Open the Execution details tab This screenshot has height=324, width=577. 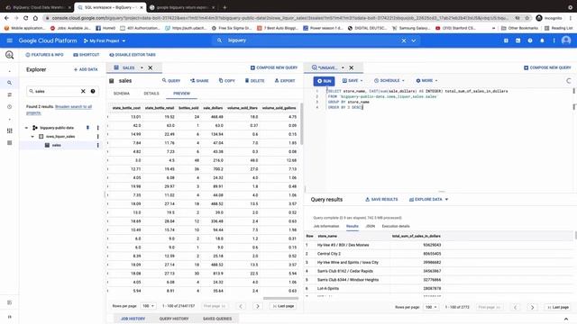point(396,226)
